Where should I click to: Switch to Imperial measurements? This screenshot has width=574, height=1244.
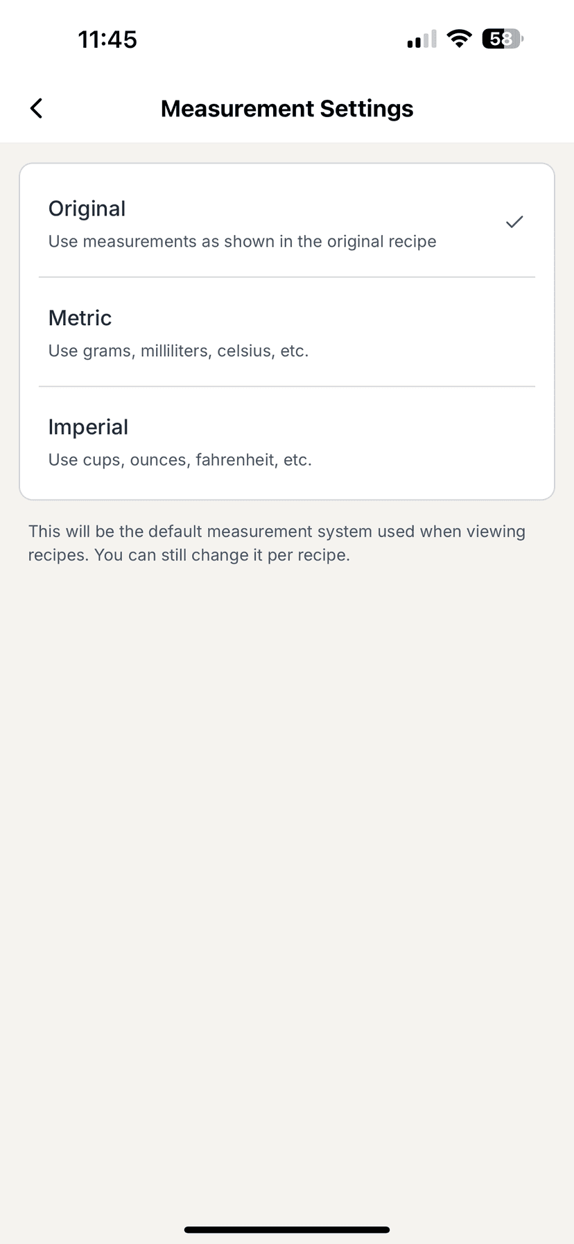88,427
